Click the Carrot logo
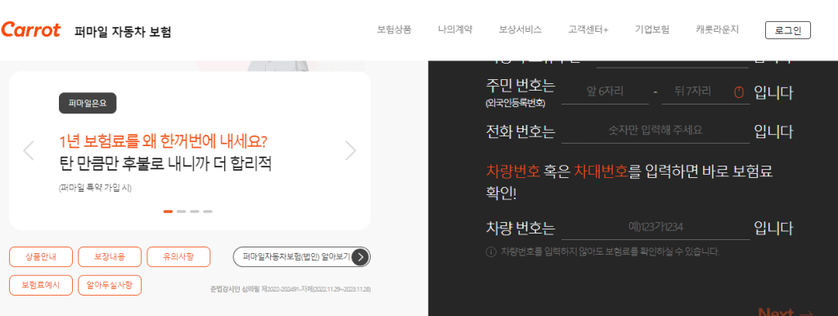838x316 pixels. pyautogui.click(x=30, y=30)
